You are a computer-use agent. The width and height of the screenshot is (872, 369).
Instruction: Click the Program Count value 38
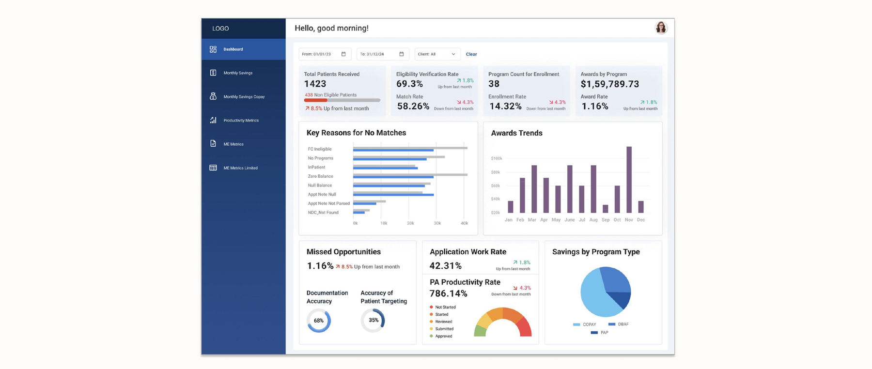coord(494,84)
